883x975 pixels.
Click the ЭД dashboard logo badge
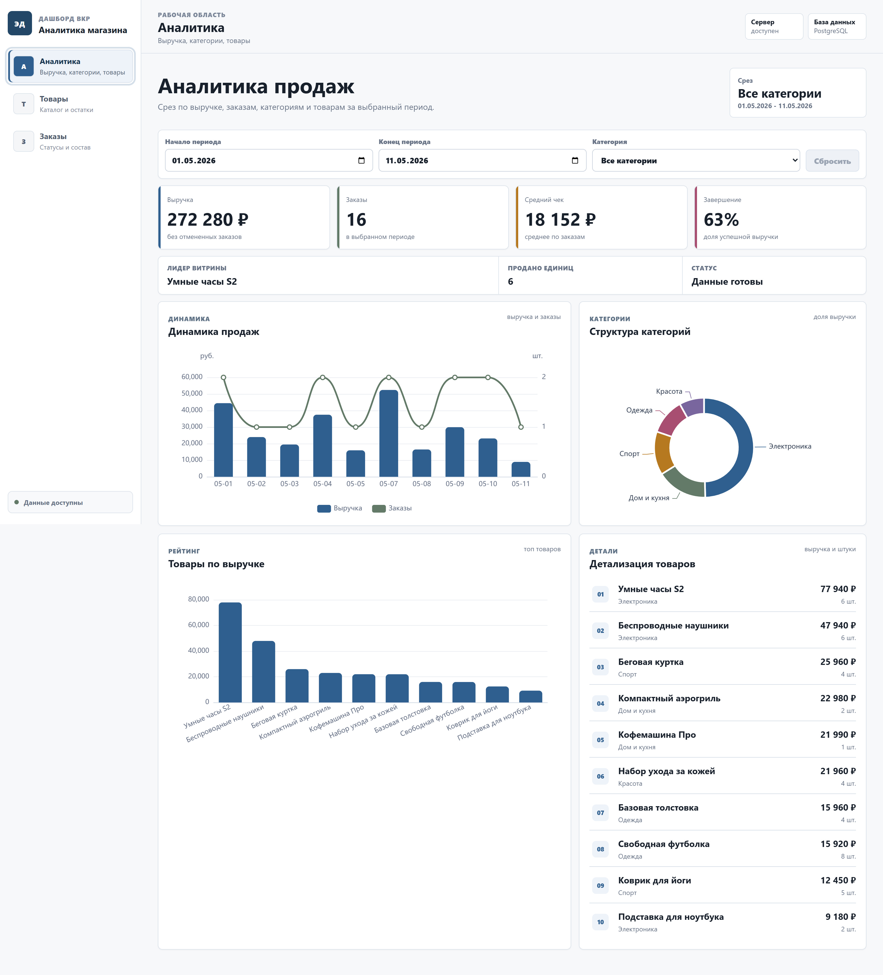click(x=20, y=23)
